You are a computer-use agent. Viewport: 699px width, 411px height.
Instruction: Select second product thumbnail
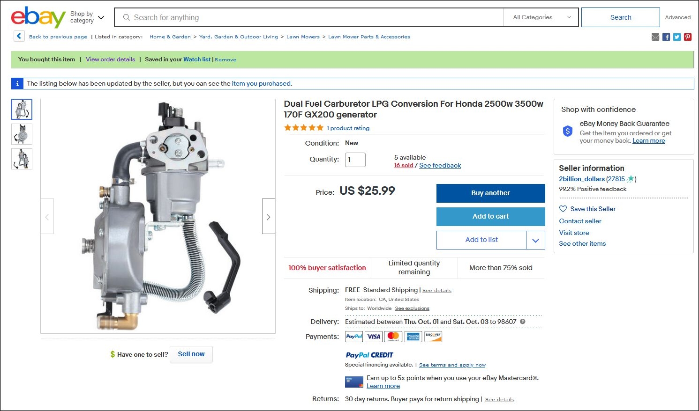click(22, 134)
